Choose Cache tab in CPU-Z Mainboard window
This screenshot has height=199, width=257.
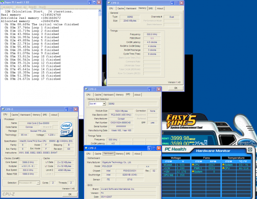(98, 154)
